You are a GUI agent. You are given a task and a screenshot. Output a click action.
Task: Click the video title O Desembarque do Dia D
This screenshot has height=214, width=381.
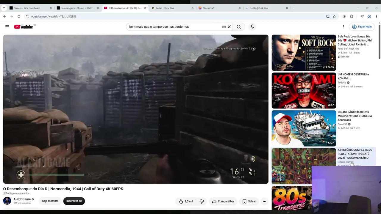(63, 189)
